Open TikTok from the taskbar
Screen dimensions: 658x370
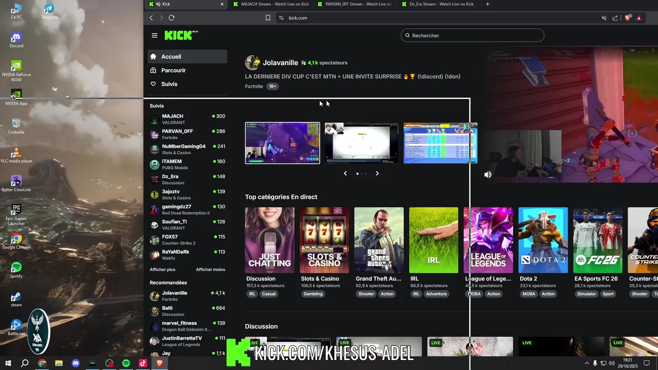143,363
